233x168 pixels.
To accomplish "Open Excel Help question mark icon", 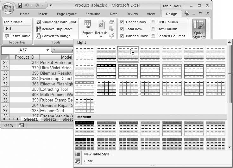I will [x=187, y=14].
